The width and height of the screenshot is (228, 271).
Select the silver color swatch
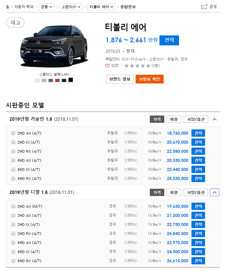pyautogui.click(x=44, y=80)
